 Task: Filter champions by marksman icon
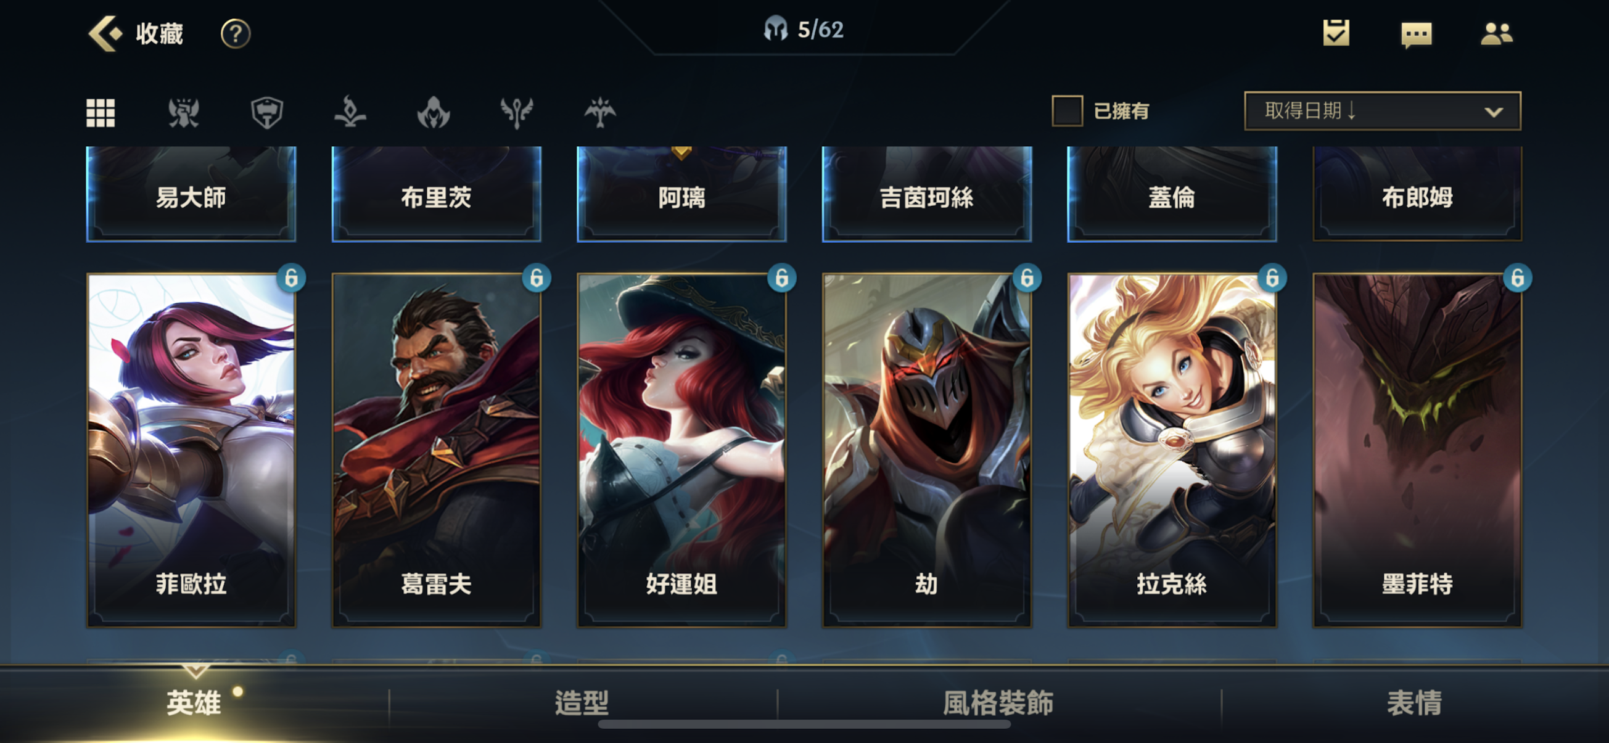tap(599, 112)
